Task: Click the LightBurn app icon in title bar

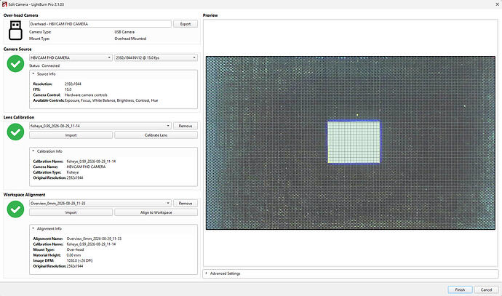Action: point(4,4)
